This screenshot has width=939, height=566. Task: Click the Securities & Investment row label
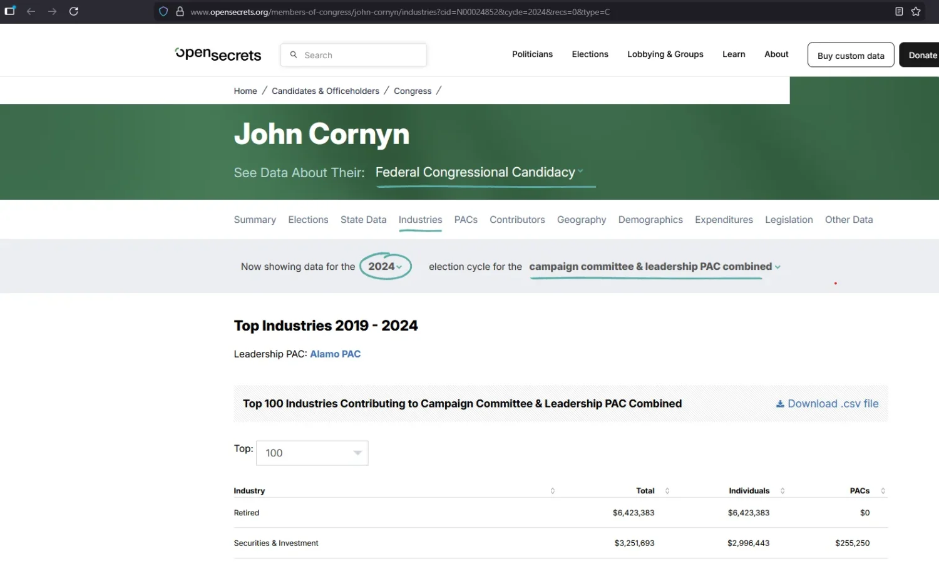[x=276, y=543]
